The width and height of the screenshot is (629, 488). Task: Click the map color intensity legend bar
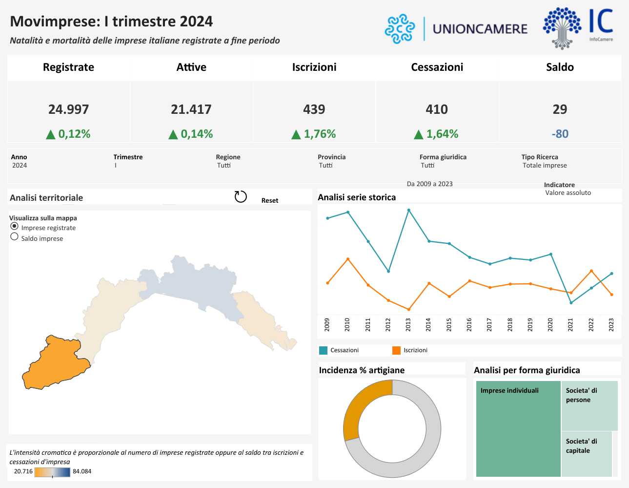click(x=52, y=472)
